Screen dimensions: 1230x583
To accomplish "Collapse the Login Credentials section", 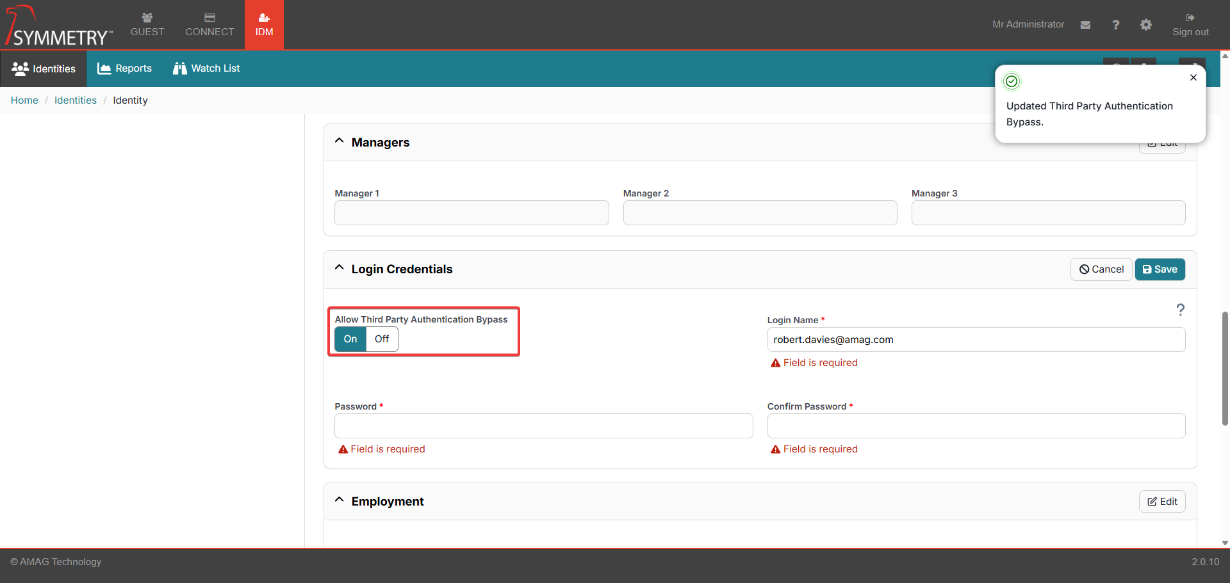I will (340, 268).
